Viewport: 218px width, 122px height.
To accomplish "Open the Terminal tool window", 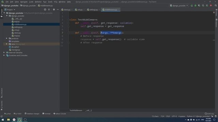I will [46, 114].
